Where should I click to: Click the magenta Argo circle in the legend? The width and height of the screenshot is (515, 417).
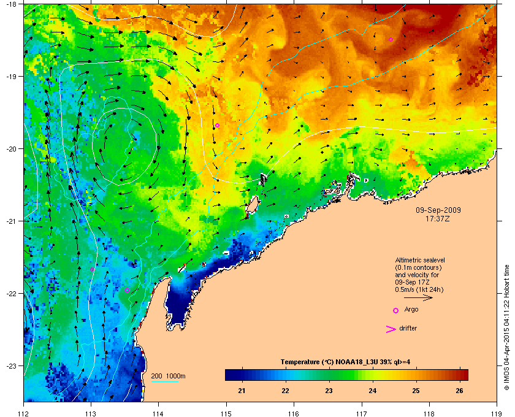[x=396, y=310]
